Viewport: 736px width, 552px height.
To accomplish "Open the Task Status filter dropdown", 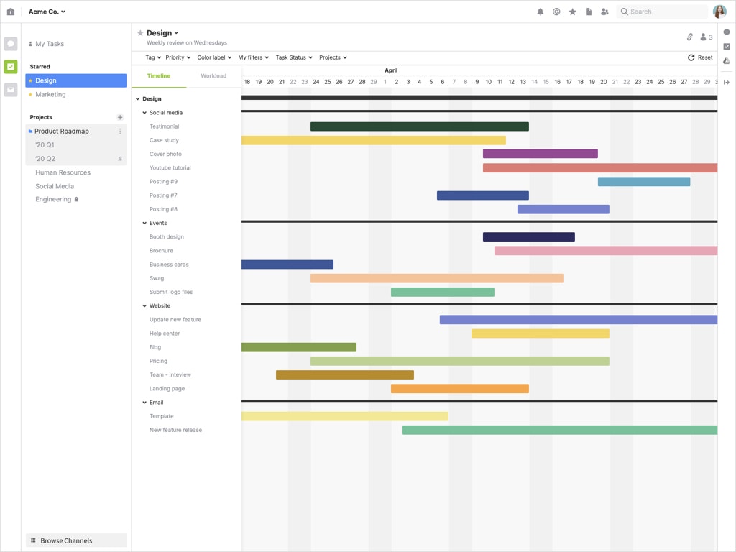I will click(x=294, y=57).
